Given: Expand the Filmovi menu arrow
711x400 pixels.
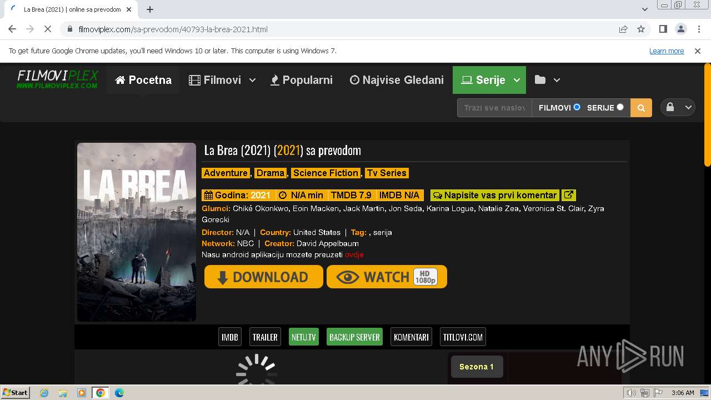Looking at the screenshot, I should (252, 80).
